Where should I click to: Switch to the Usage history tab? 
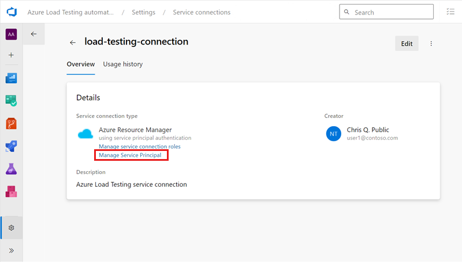pyautogui.click(x=122, y=64)
